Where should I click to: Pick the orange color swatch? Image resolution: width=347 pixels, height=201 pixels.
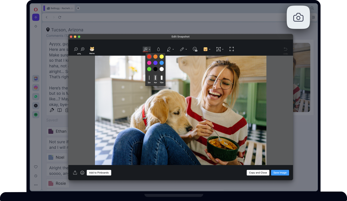click(155, 57)
